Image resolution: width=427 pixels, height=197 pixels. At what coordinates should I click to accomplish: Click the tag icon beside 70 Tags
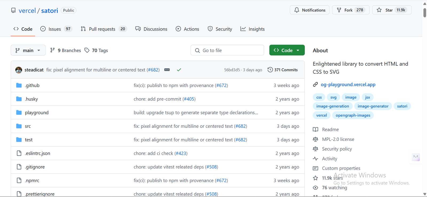87,50
